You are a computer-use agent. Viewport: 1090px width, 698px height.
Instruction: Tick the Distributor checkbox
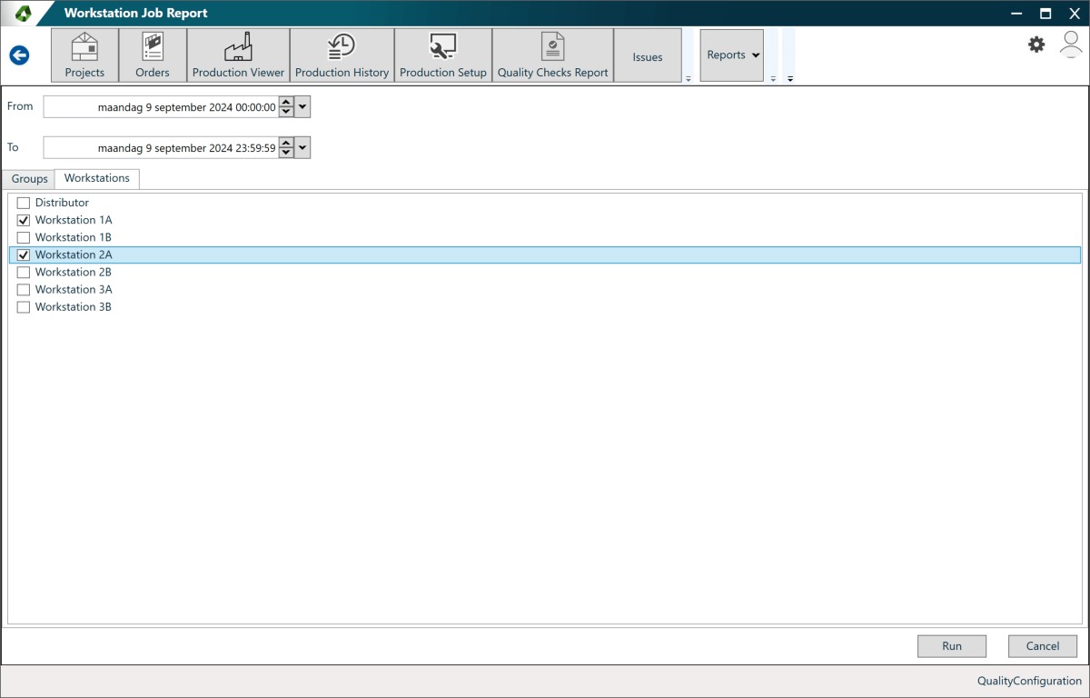coord(24,203)
